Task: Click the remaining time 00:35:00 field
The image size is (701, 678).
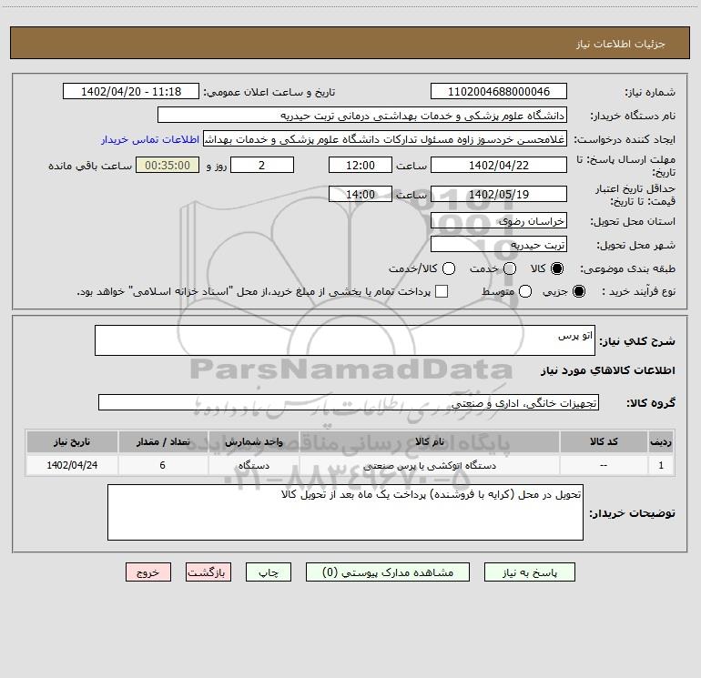Action: 168,165
